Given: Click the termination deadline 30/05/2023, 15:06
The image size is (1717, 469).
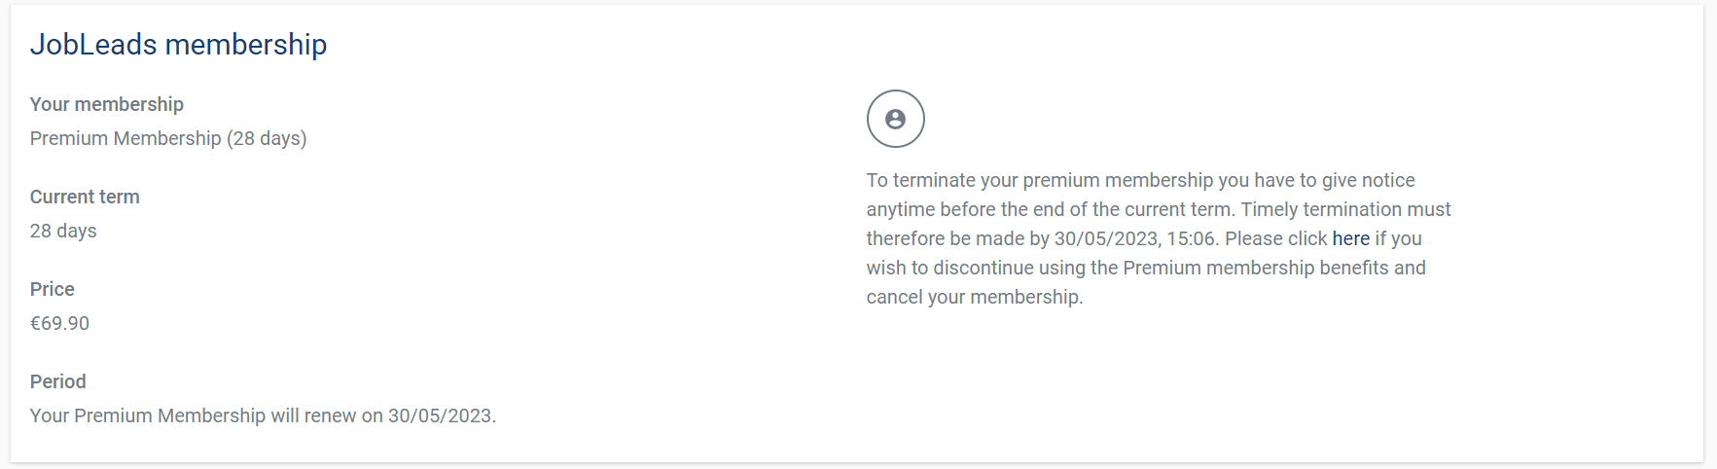Looking at the screenshot, I should click(x=1135, y=238).
